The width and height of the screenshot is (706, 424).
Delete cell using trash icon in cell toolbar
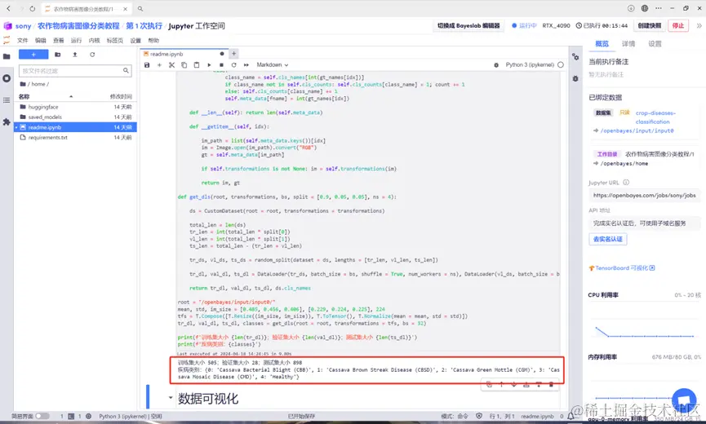[x=551, y=384]
